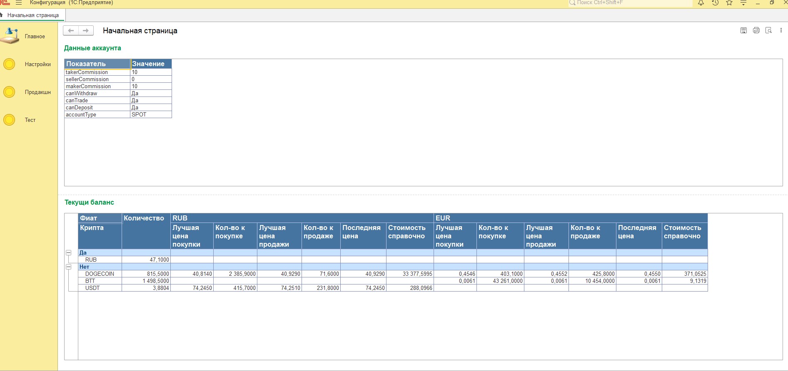Open the main hamburger menu
Image resolution: width=788 pixels, height=371 pixels.
pyautogui.click(x=19, y=2)
